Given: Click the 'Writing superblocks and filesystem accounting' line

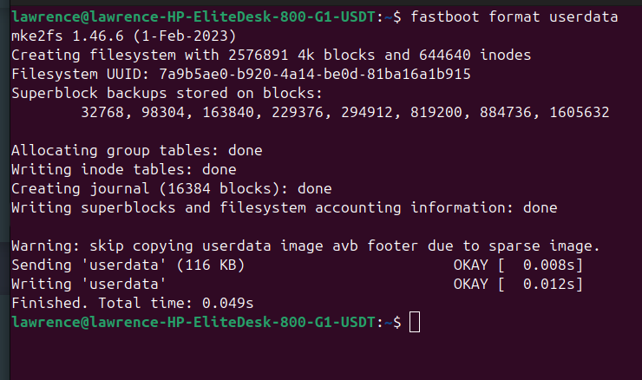Looking at the screenshot, I should [285, 207].
